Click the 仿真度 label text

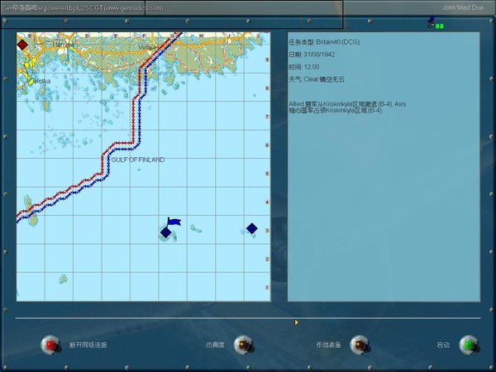pos(216,345)
